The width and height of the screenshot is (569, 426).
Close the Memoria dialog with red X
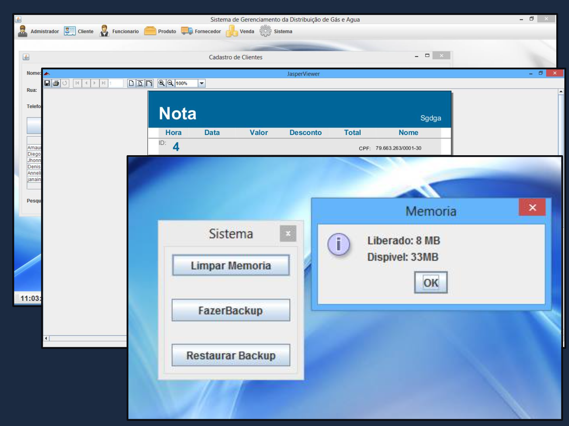(532, 207)
